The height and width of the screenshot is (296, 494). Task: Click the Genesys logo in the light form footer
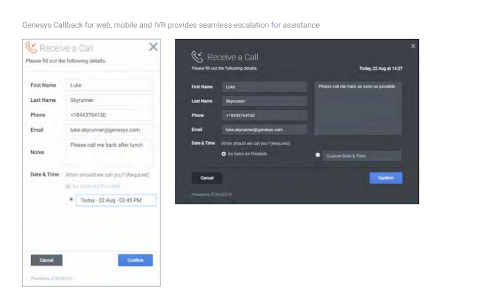point(61,278)
